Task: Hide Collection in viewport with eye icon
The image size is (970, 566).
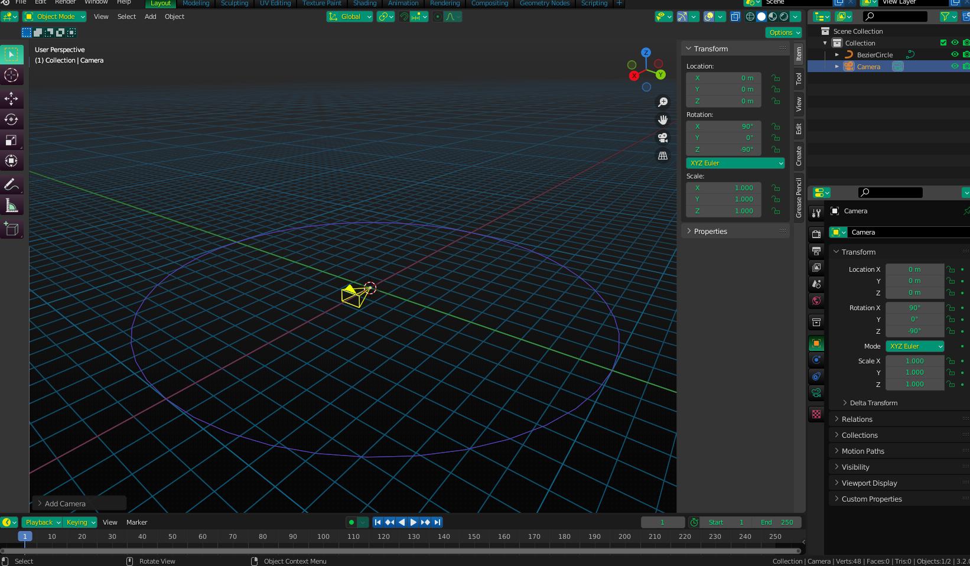Action: [x=955, y=43]
